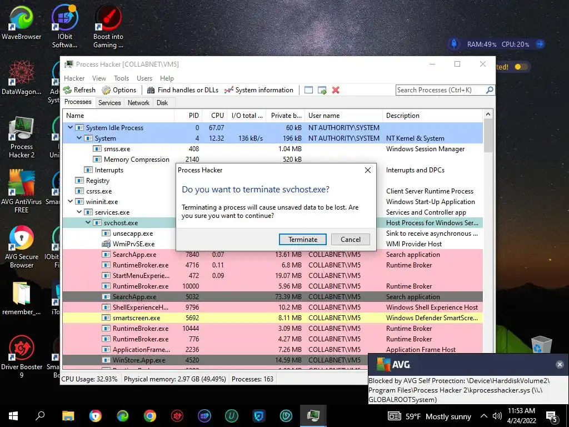The image size is (569, 427).
Task: Select the smss.exe process row
Action: coord(272,149)
